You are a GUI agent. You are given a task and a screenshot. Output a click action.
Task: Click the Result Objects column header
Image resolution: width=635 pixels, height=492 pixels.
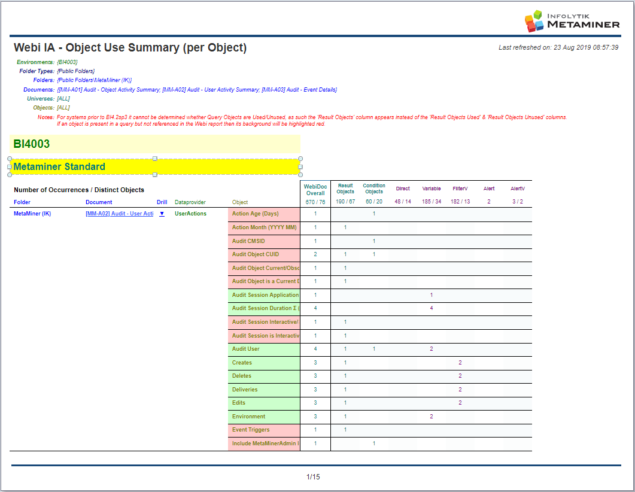tap(345, 189)
